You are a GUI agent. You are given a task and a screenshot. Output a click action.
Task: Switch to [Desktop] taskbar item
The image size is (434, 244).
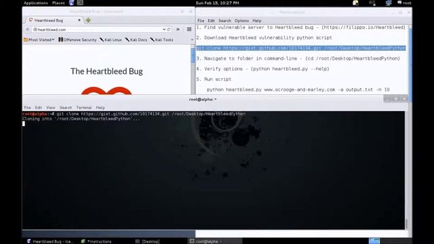point(148,241)
